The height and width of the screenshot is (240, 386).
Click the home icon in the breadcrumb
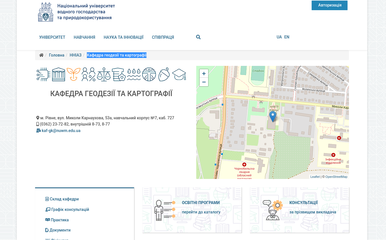pos(41,55)
